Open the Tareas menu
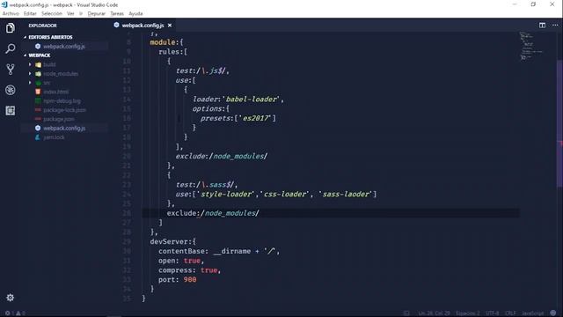 pos(117,14)
